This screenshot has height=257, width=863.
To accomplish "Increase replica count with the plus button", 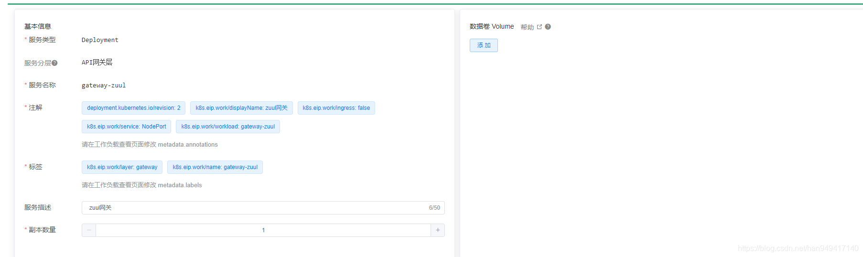I will pyautogui.click(x=438, y=230).
